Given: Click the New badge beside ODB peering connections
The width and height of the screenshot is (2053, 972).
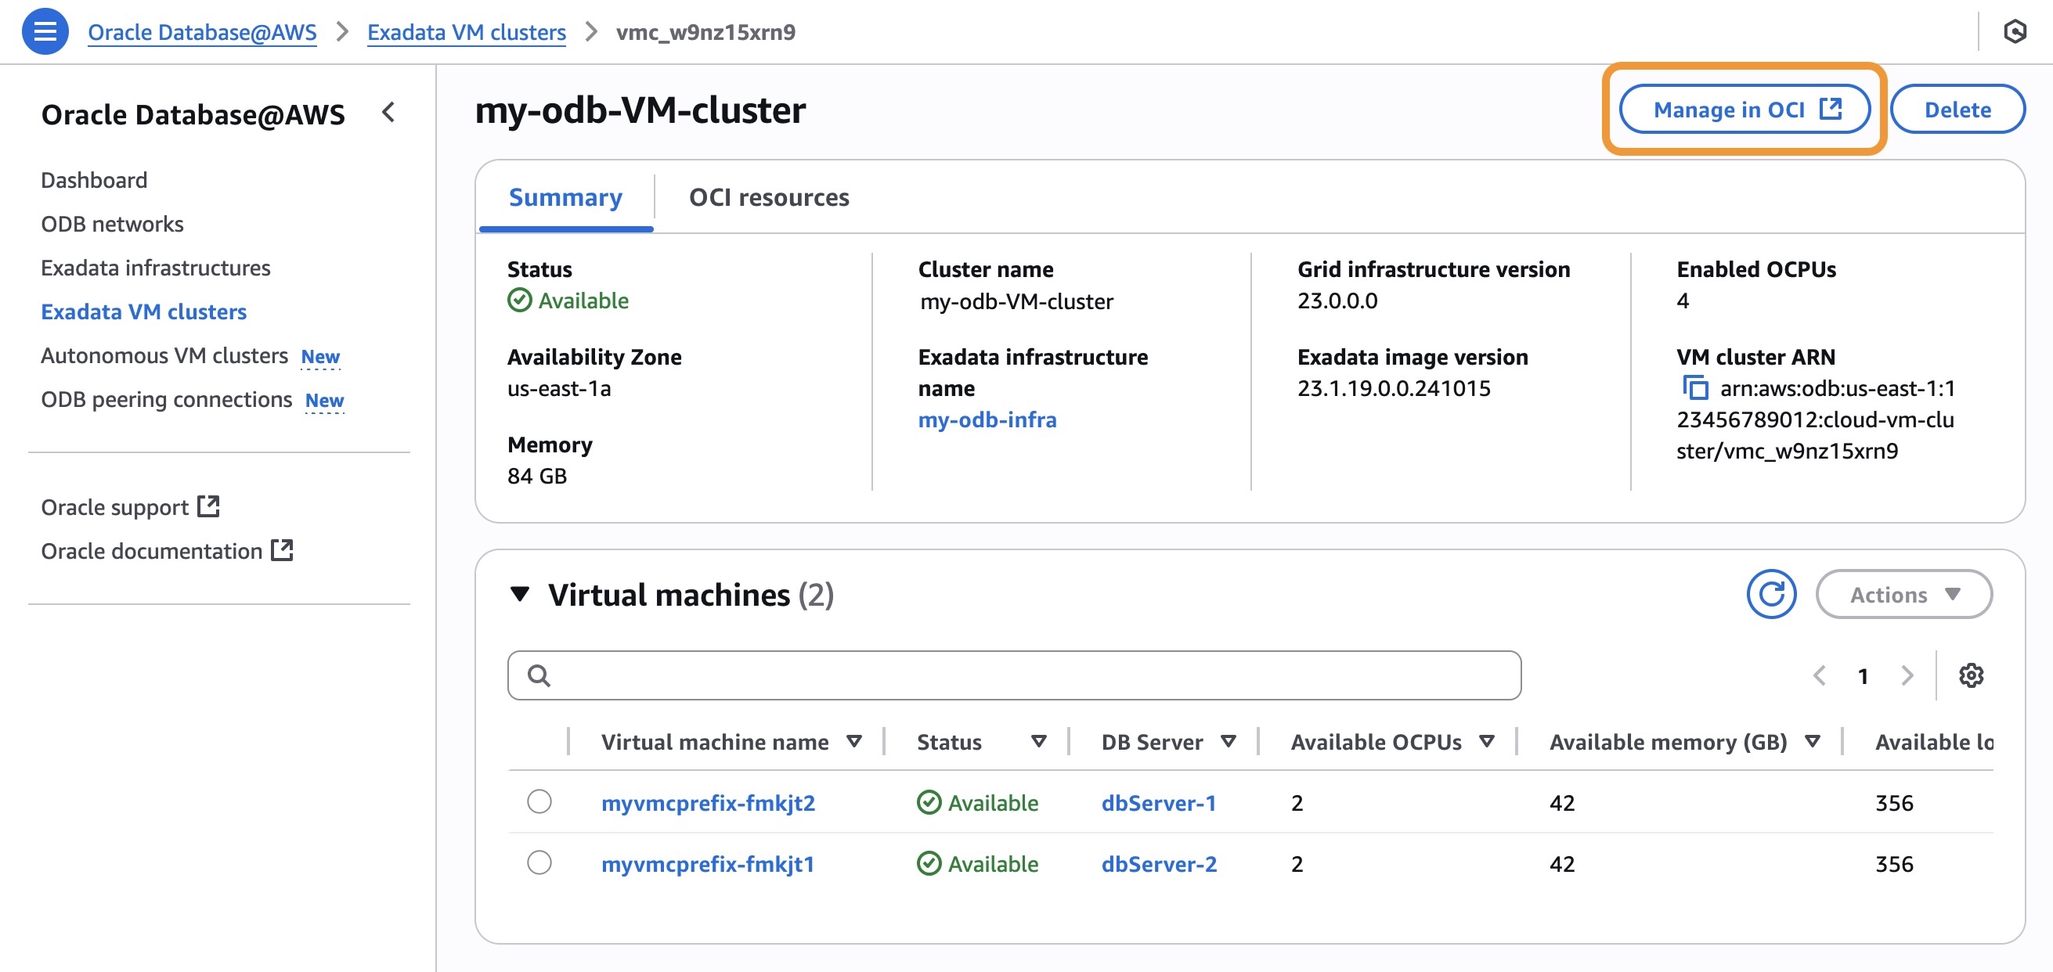Looking at the screenshot, I should (325, 400).
